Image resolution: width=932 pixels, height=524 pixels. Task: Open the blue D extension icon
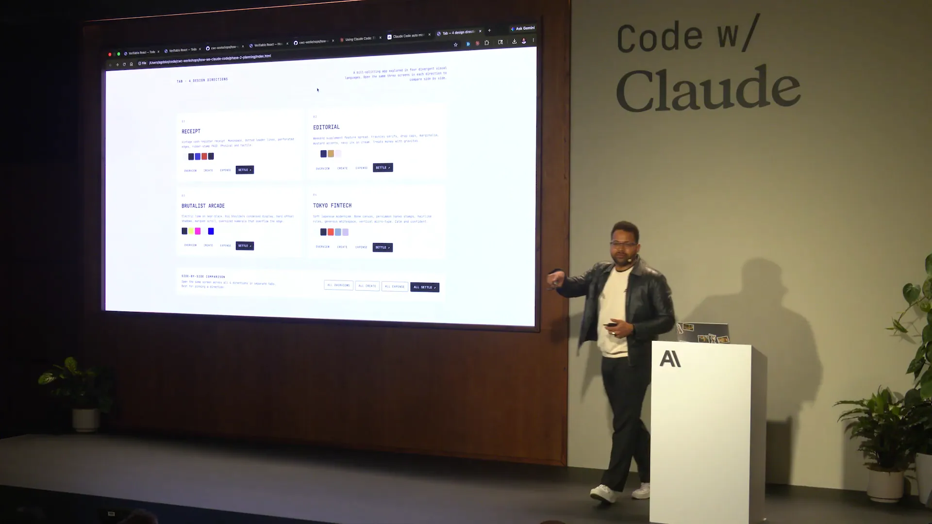tap(468, 44)
